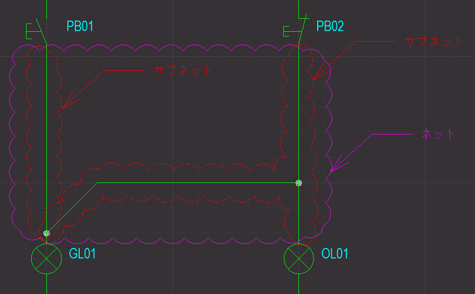Select the red サブネット text near PB02
Viewport: 475px width, 294px height.
coord(434,41)
